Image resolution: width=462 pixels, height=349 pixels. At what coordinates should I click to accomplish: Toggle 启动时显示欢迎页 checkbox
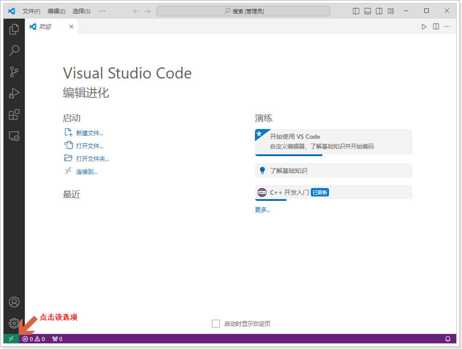pyautogui.click(x=216, y=324)
